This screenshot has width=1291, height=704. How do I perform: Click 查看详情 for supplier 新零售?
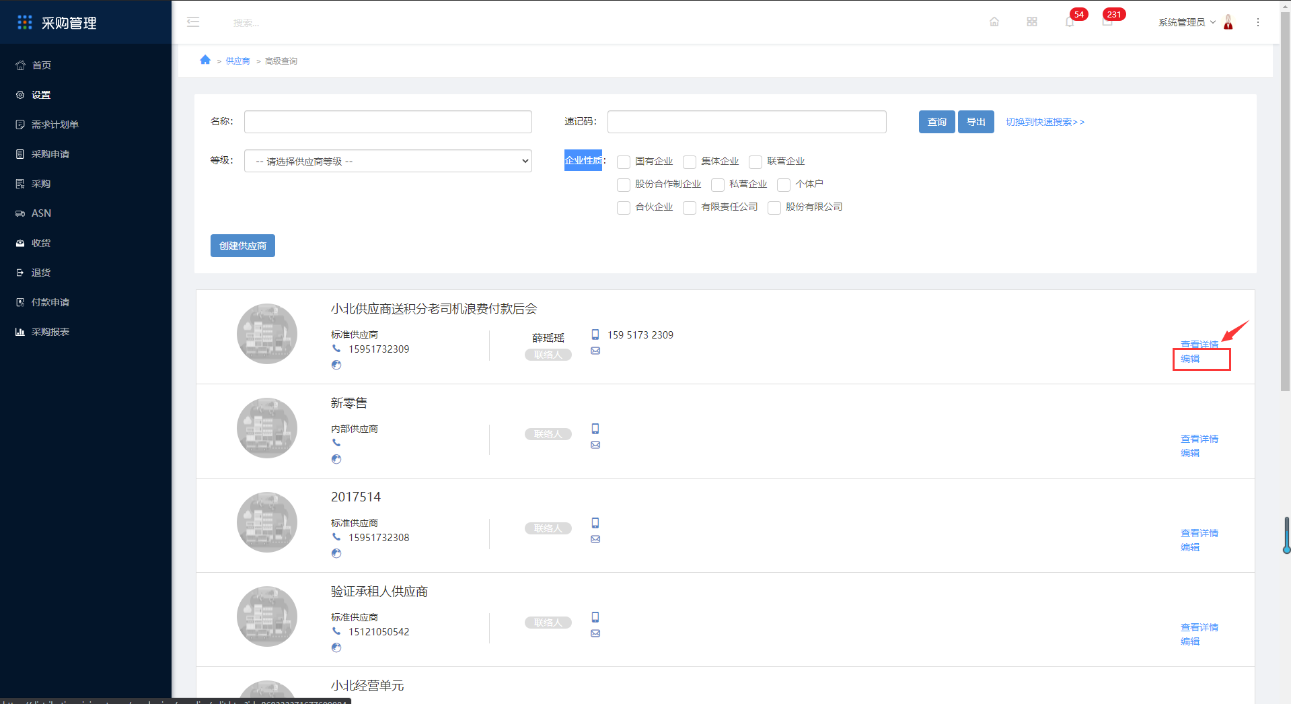(x=1200, y=439)
